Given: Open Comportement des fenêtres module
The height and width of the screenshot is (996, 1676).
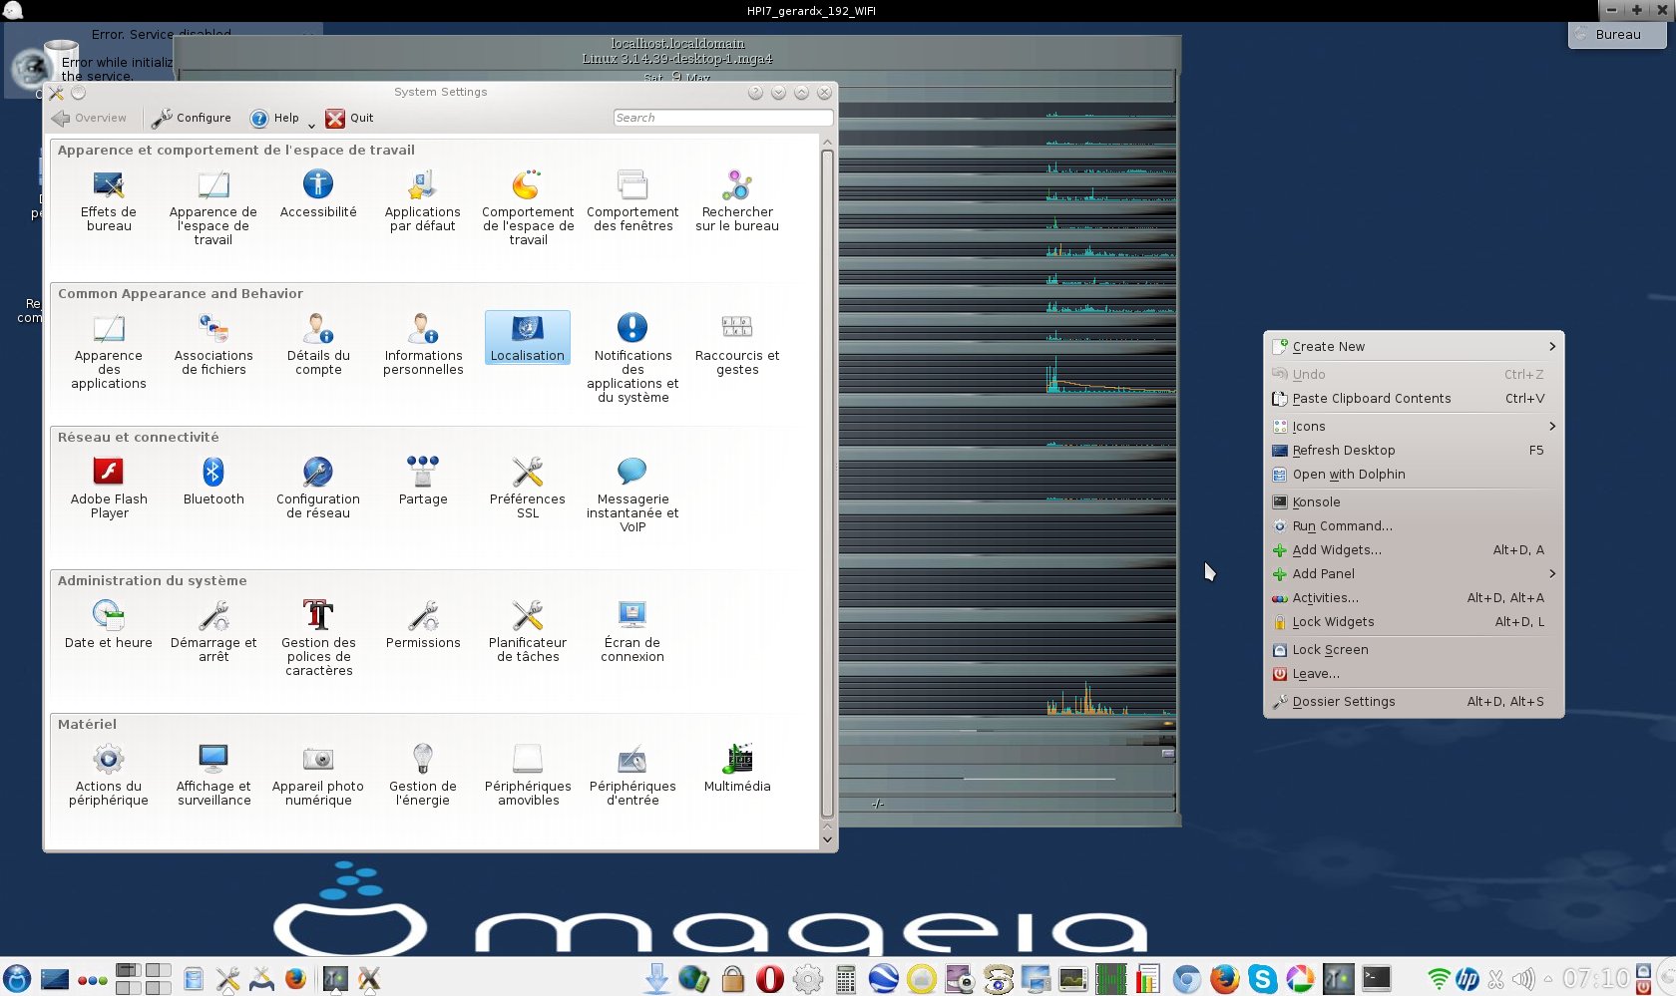Looking at the screenshot, I should (632, 201).
